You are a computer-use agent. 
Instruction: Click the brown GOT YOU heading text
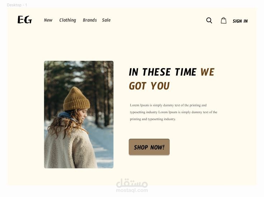pyautogui.click(x=149, y=86)
